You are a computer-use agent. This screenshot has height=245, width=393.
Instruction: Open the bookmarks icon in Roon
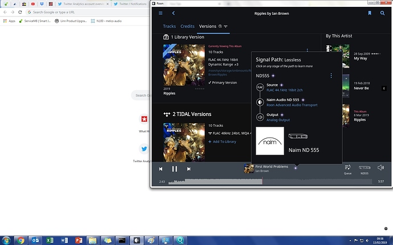[370, 13]
